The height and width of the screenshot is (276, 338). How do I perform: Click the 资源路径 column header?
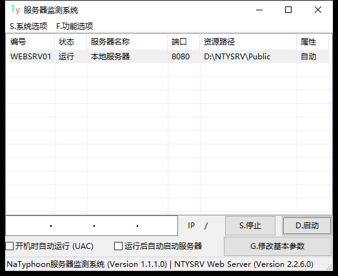coord(248,41)
